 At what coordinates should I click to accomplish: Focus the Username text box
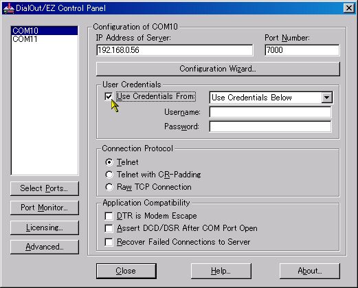click(x=270, y=112)
